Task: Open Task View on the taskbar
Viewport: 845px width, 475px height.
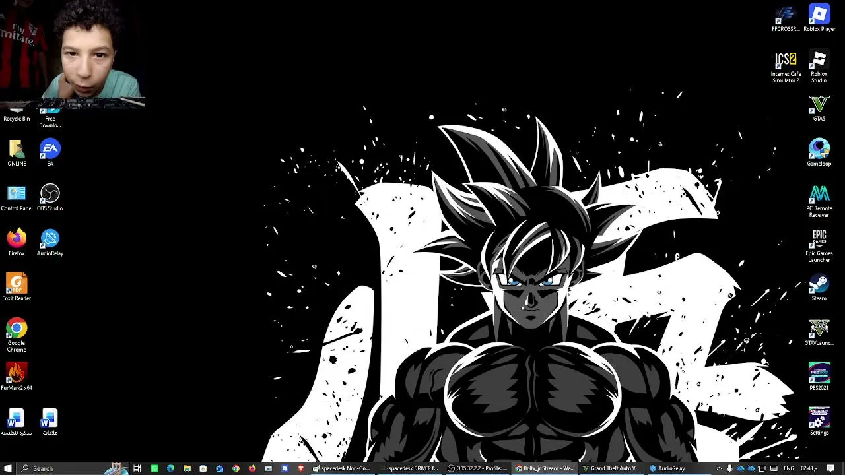Action: (x=137, y=468)
